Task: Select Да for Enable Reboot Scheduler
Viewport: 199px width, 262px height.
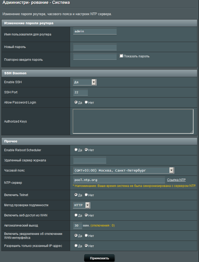Action: tap(76, 150)
